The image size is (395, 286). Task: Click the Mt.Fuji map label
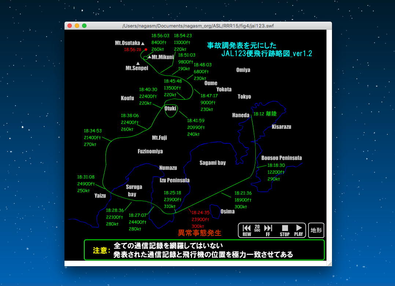pos(159,138)
